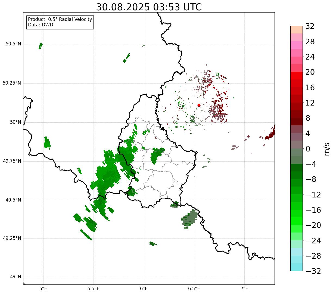Click the colorbar tick label −28
This screenshot has width=333, height=294.
(313, 256)
